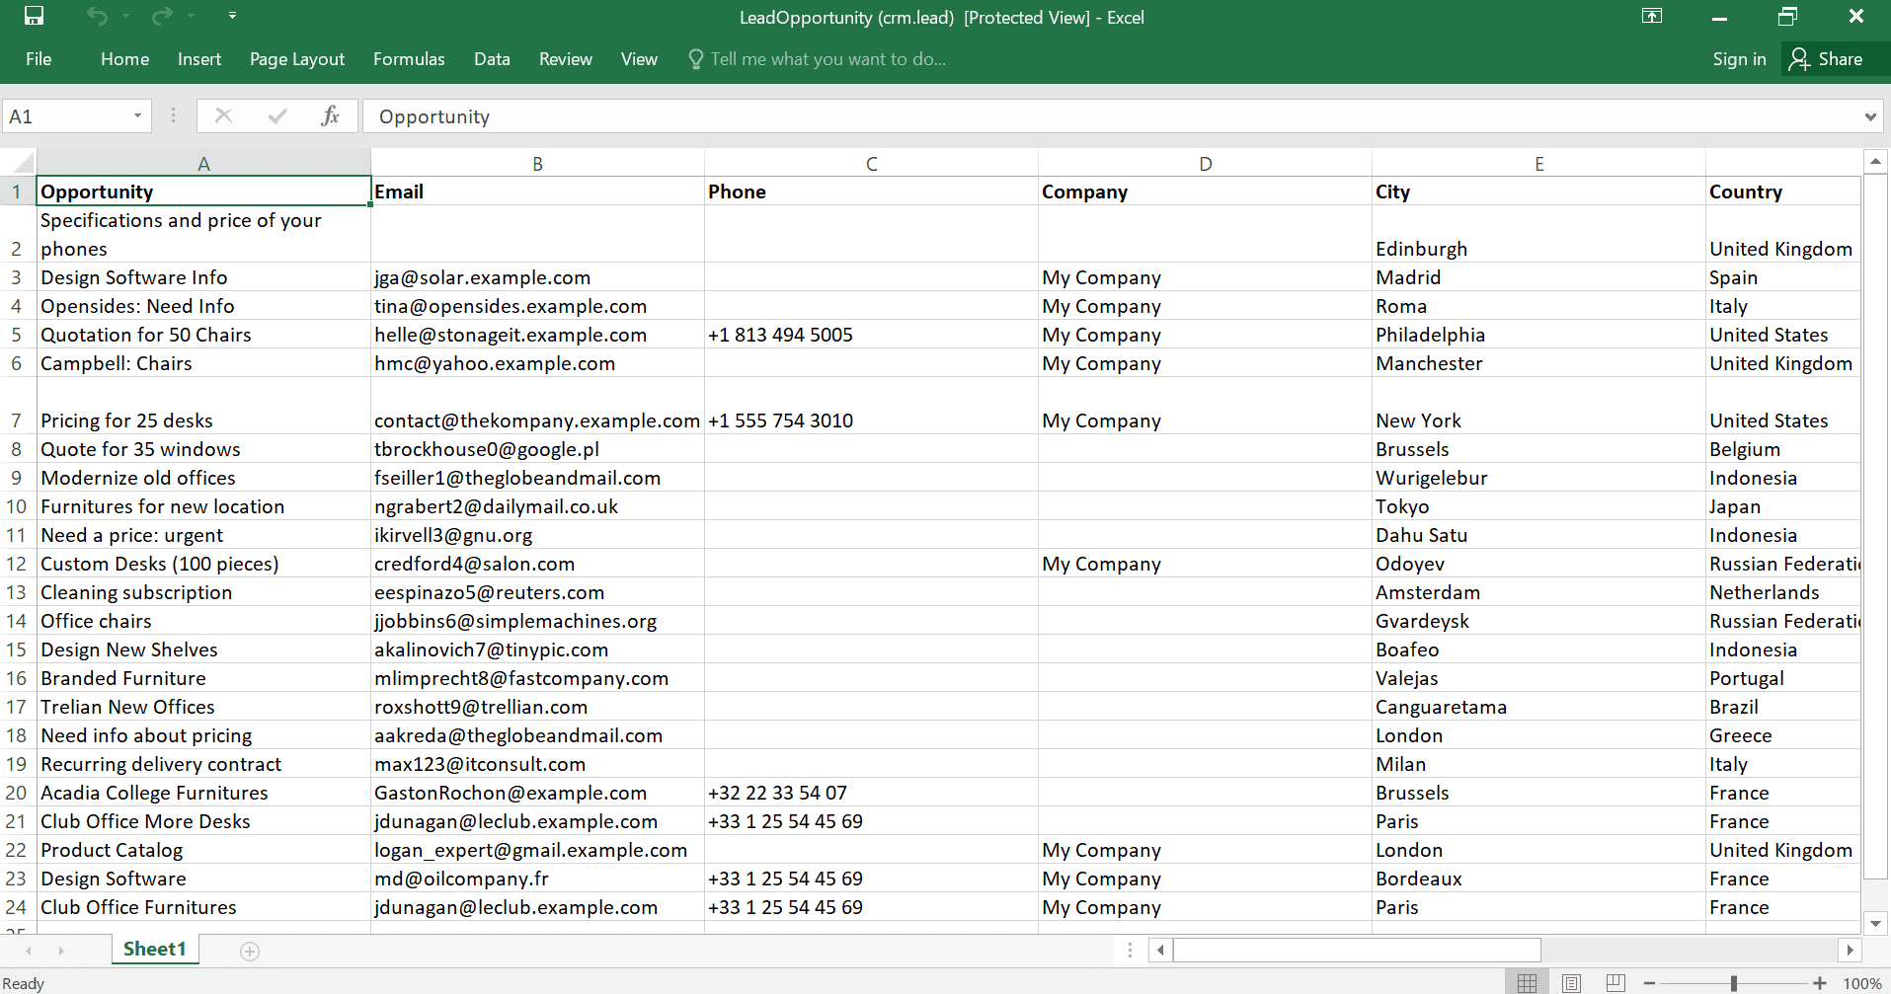Image resolution: width=1891 pixels, height=994 pixels.
Task: Click the Redo arrow icon
Action: pos(162,16)
